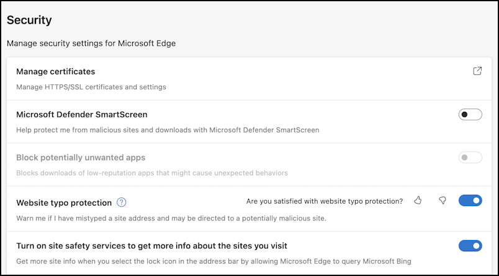
Task: Click the Security page heading
Action: click(x=29, y=20)
